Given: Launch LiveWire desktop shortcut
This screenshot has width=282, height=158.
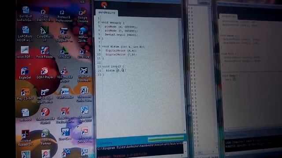Looking at the screenshot, I should click(x=83, y=53).
